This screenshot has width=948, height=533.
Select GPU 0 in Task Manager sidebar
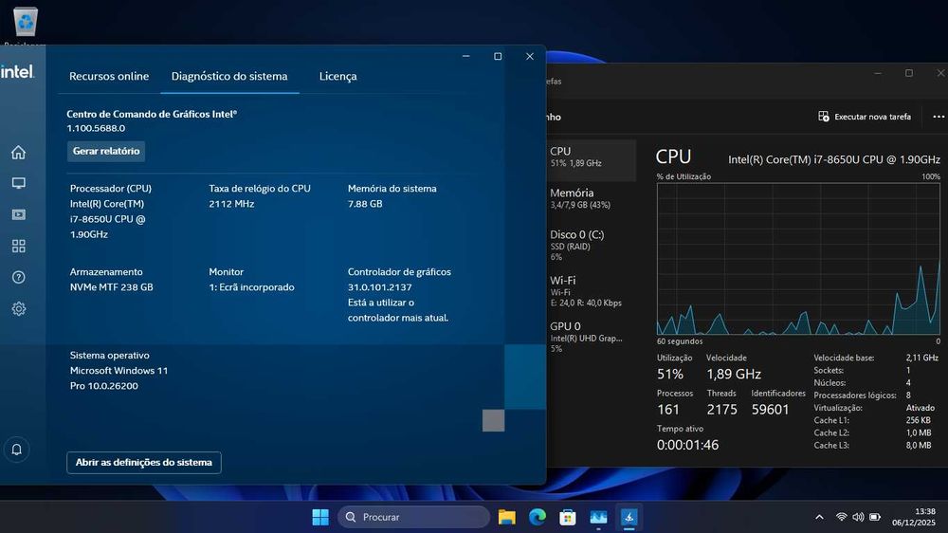click(591, 337)
